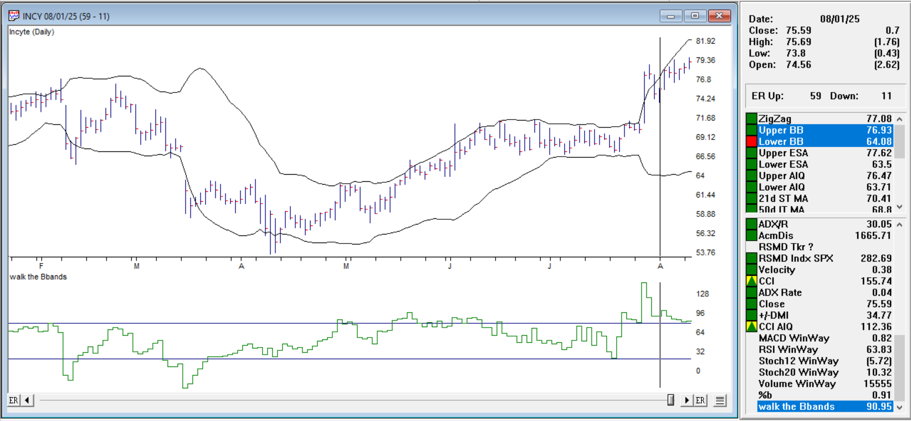Click lower indicator list scrollbar thumb
The image size is (911, 421).
tap(899, 367)
